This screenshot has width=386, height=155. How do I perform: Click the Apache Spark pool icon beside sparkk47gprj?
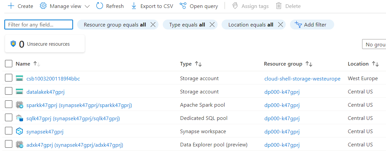coord(19,105)
